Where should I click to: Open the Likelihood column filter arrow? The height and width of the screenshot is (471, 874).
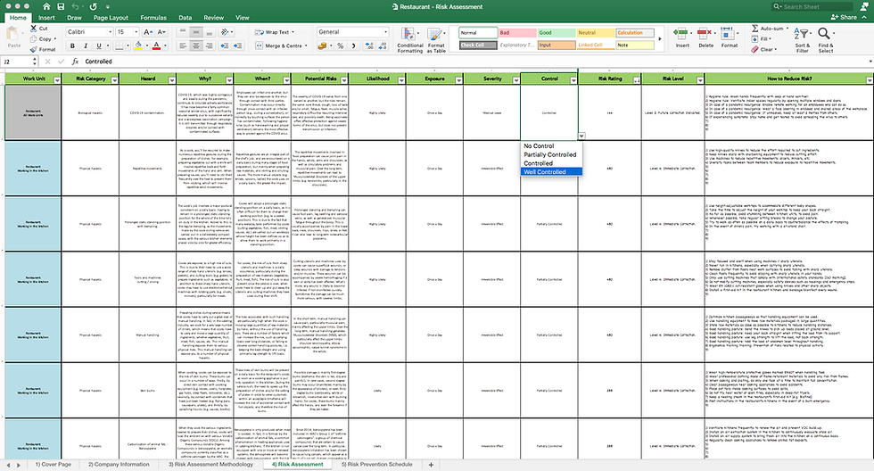tap(401, 80)
